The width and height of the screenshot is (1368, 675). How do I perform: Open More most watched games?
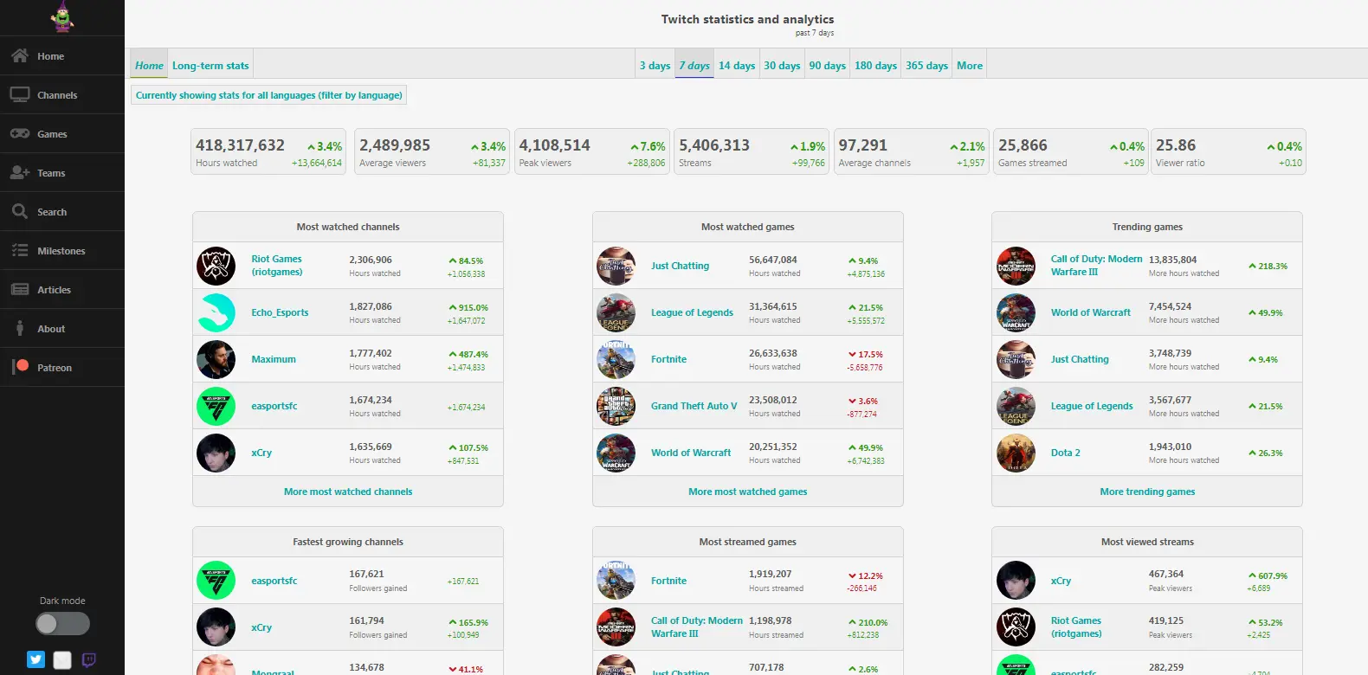tap(748, 492)
